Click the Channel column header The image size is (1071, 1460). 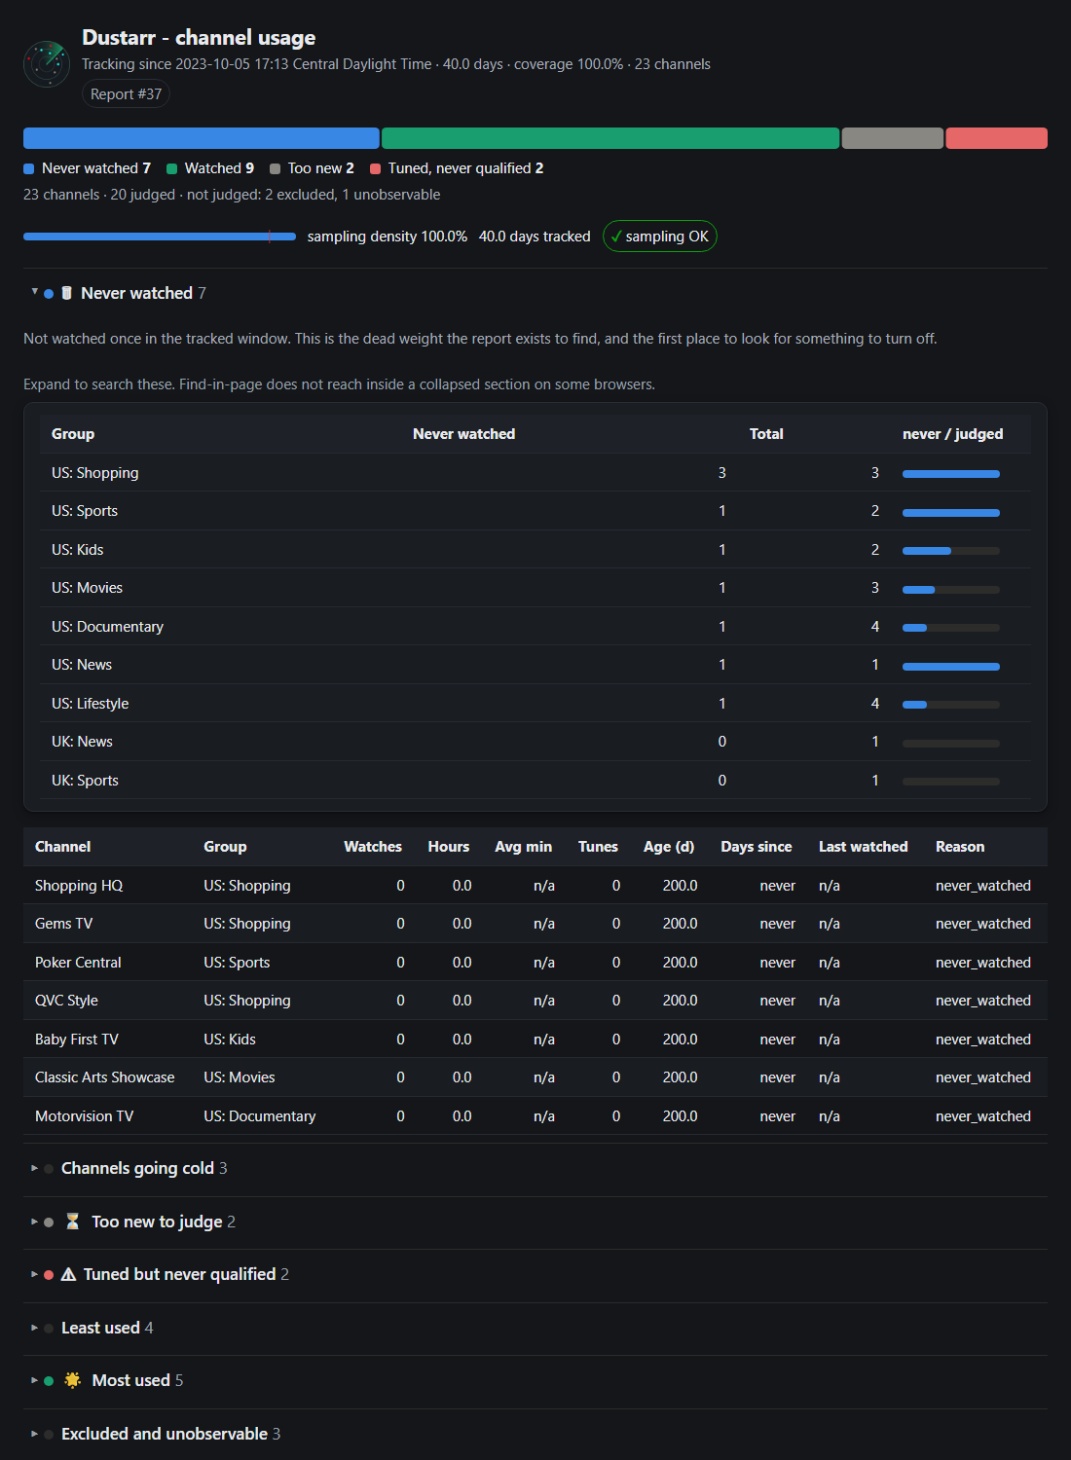pyautogui.click(x=63, y=847)
